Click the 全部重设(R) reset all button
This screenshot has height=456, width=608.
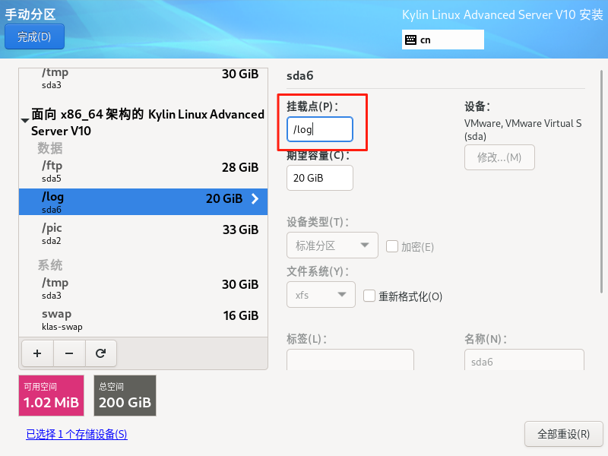[563, 434]
